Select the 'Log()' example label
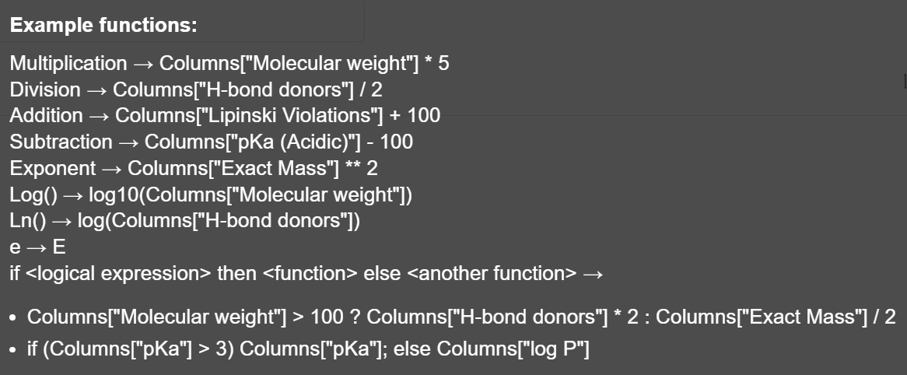907x375 pixels. (33, 195)
